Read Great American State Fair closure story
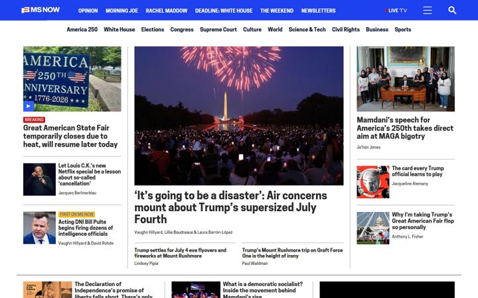This screenshot has width=478, height=298. [70, 136]
